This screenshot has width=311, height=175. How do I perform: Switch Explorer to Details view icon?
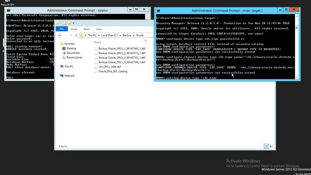[x=266, y=146]
